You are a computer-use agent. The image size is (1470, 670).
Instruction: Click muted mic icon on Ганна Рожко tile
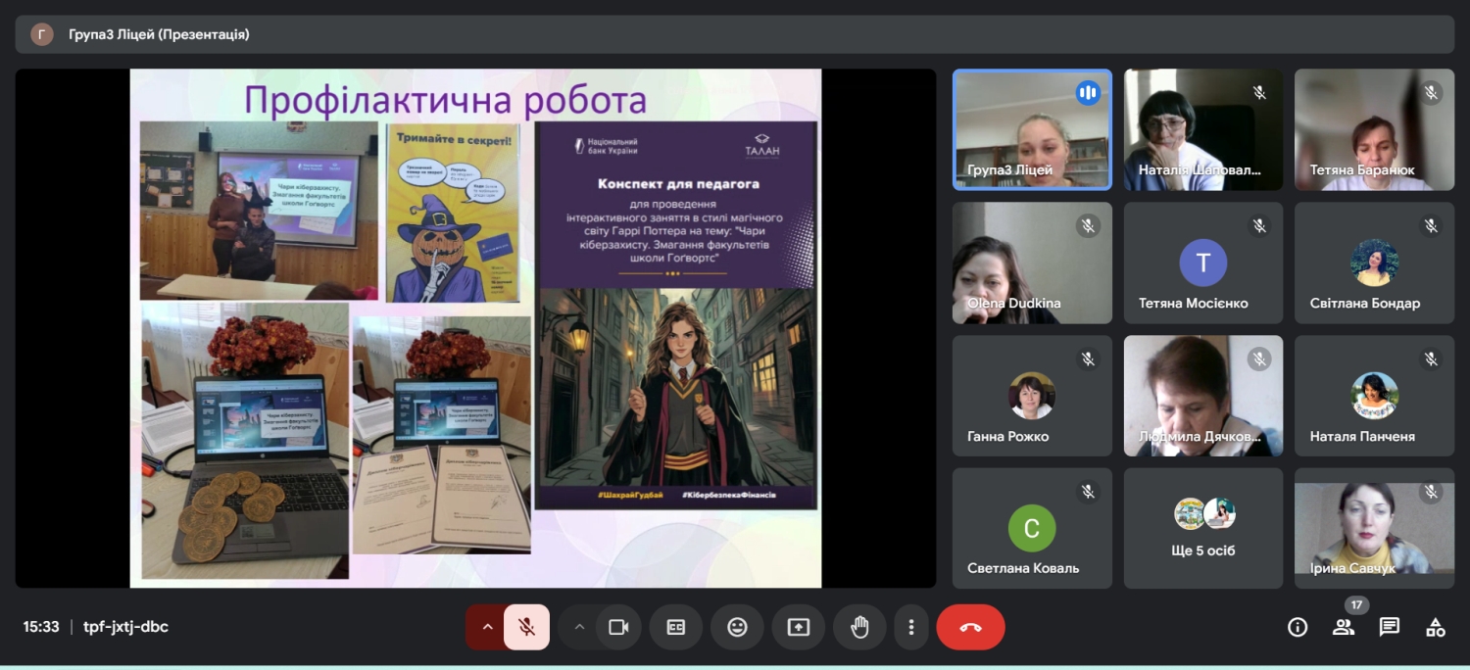[x=1088, y=359]
